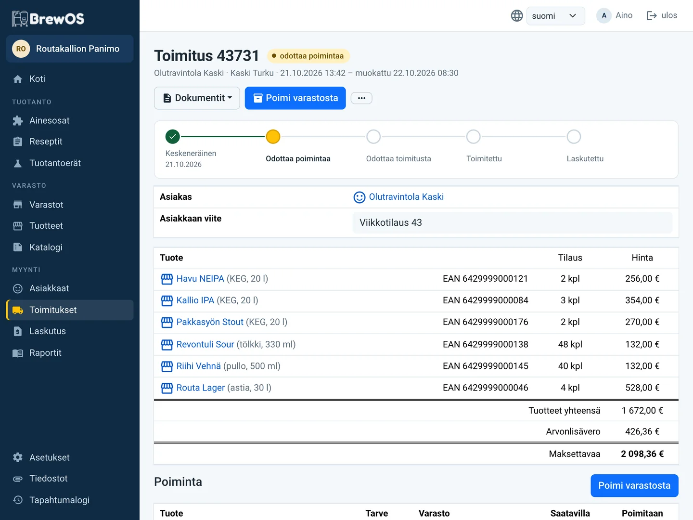
Task: Click the Ainesosat puzzle icon
Action: pos(18,121)
